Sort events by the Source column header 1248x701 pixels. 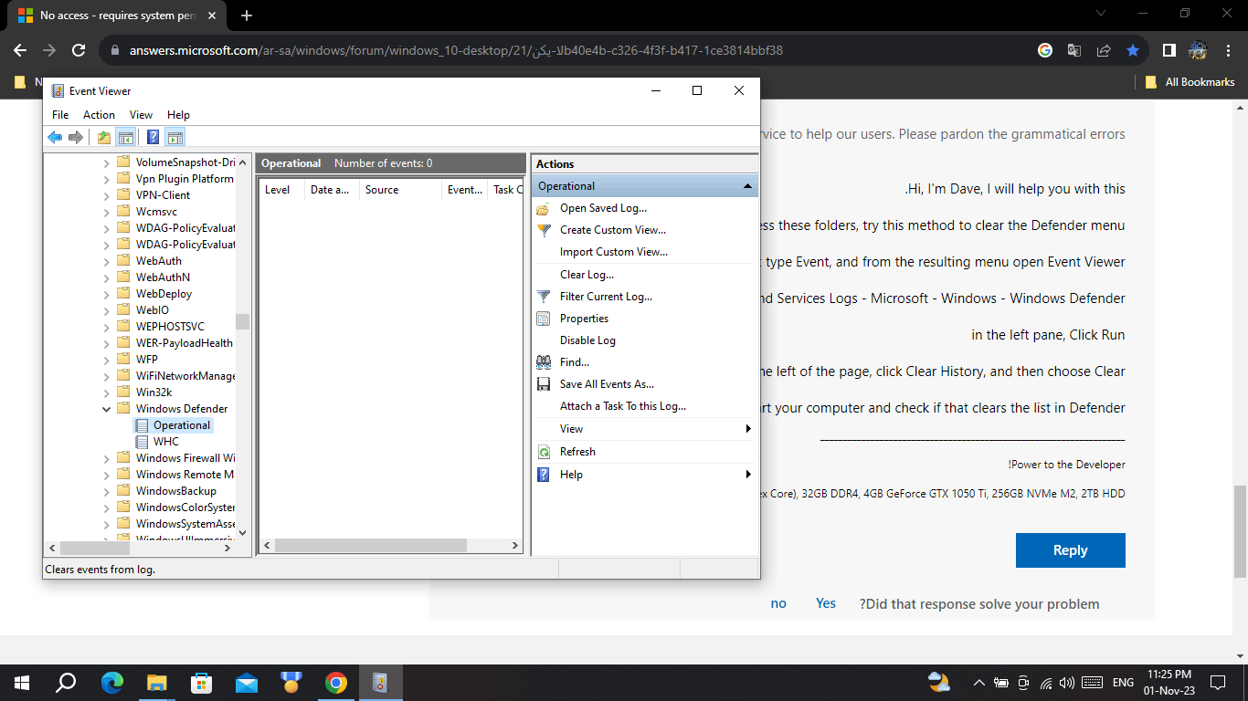click(x=400, y=190)
